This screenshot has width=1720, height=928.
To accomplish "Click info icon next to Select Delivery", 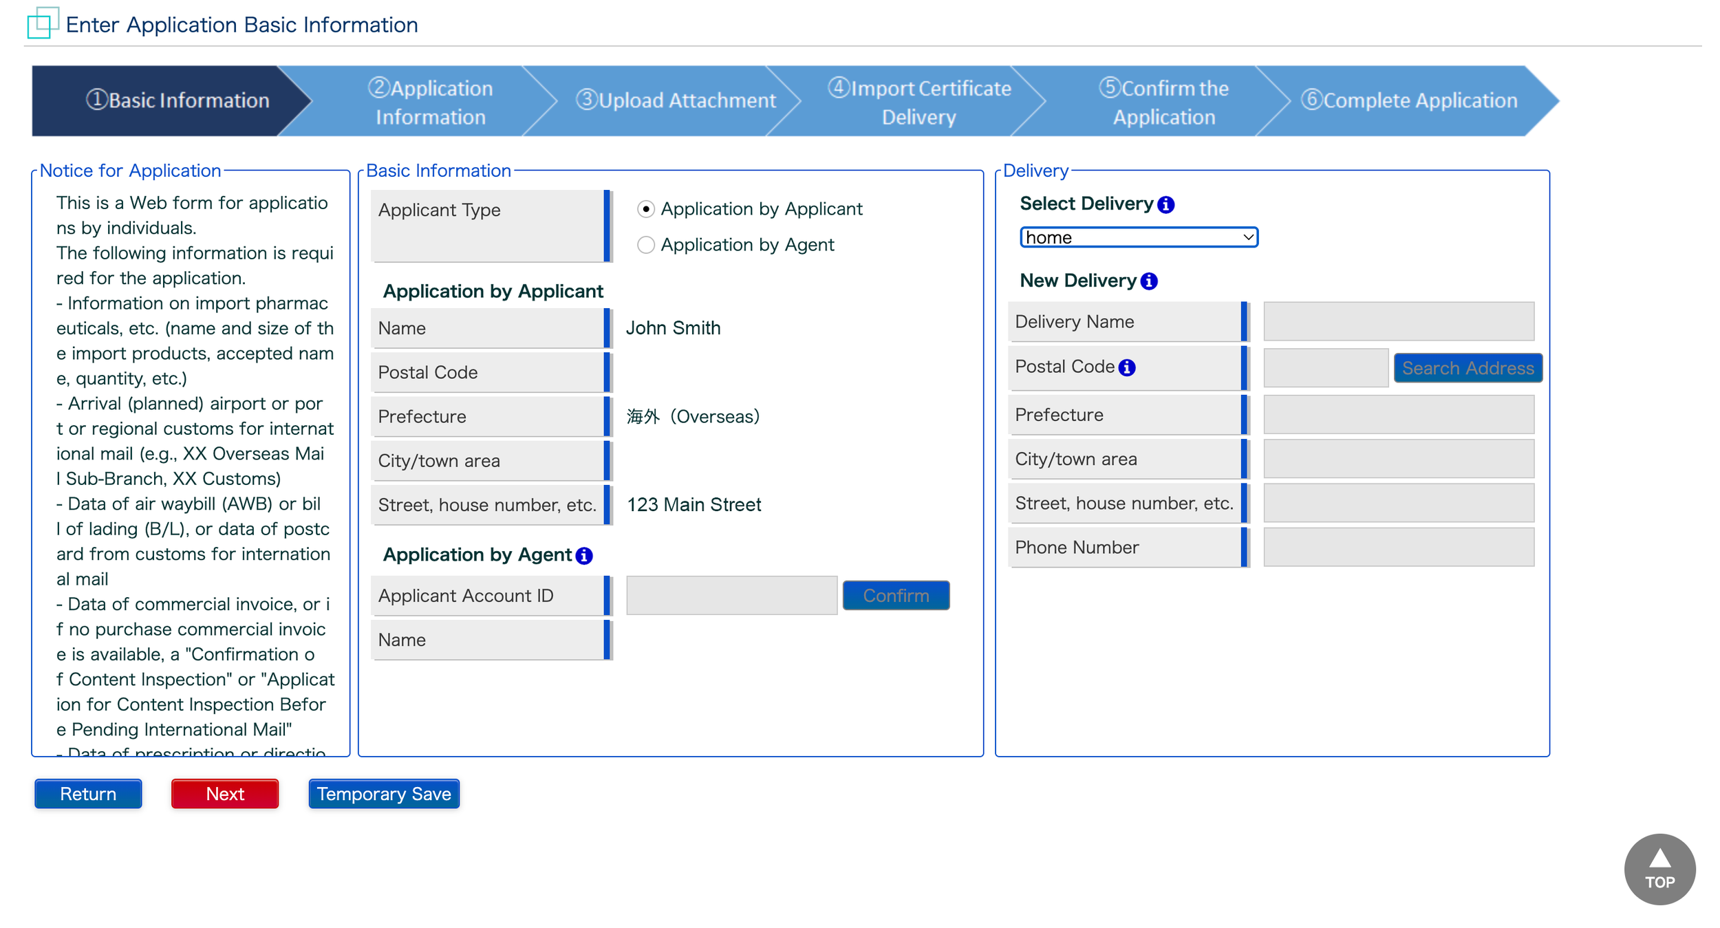I will pos(1165,204).
